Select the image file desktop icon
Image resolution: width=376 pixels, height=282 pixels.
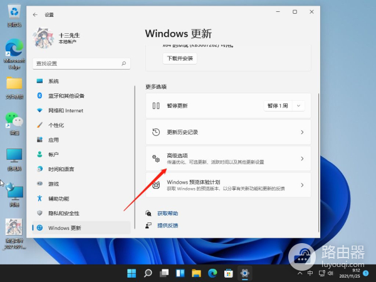(x=14, y=234)
